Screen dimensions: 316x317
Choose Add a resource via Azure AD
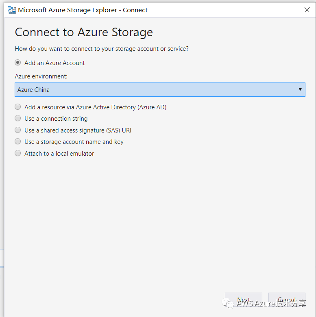pyautogui.click(x=17, y=107)
